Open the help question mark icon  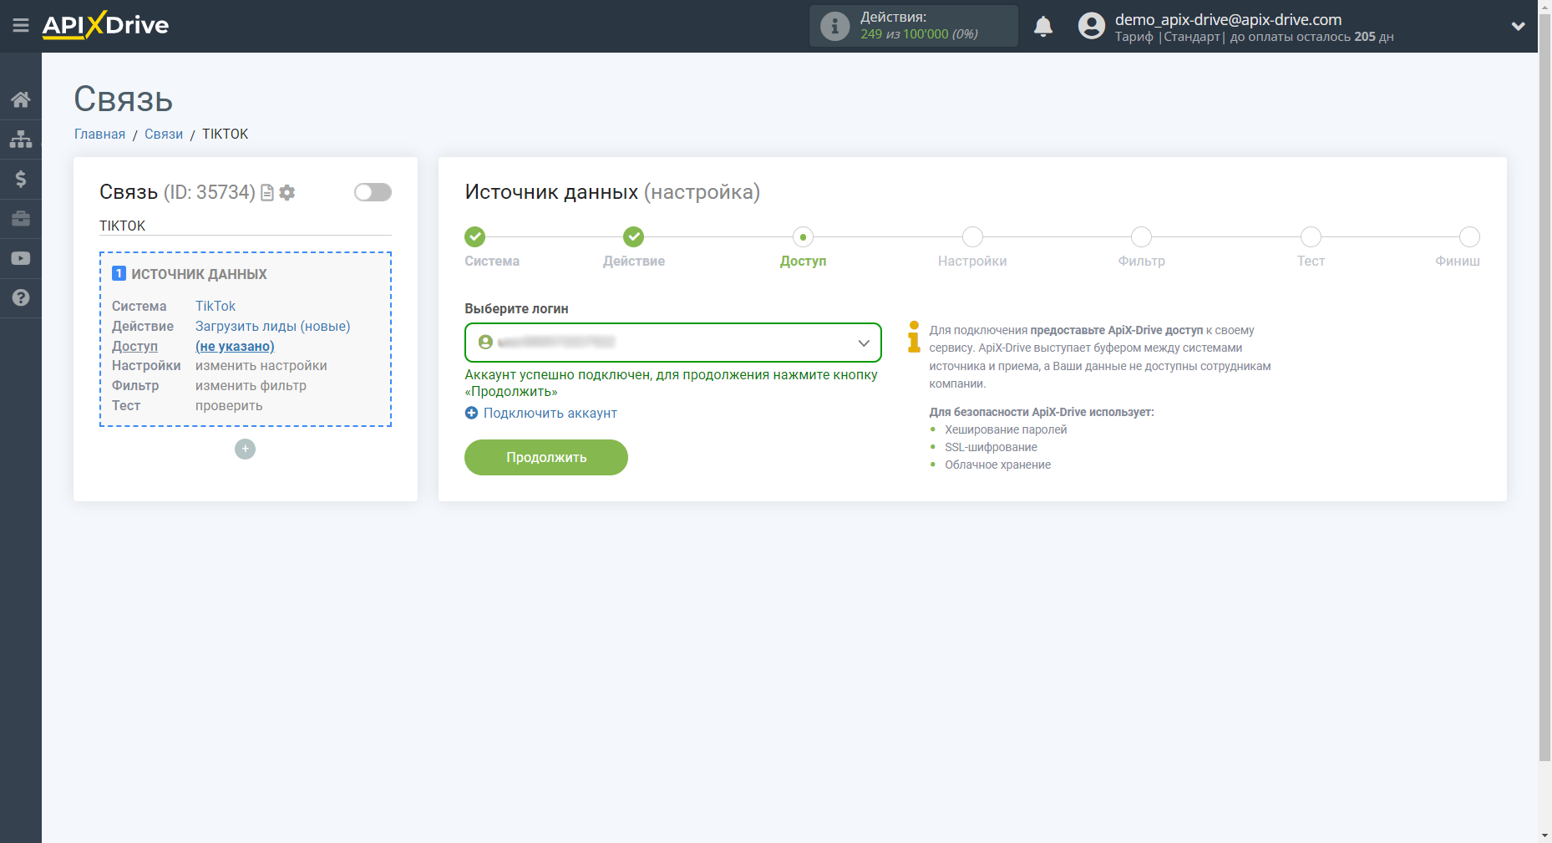coord(21,297)
